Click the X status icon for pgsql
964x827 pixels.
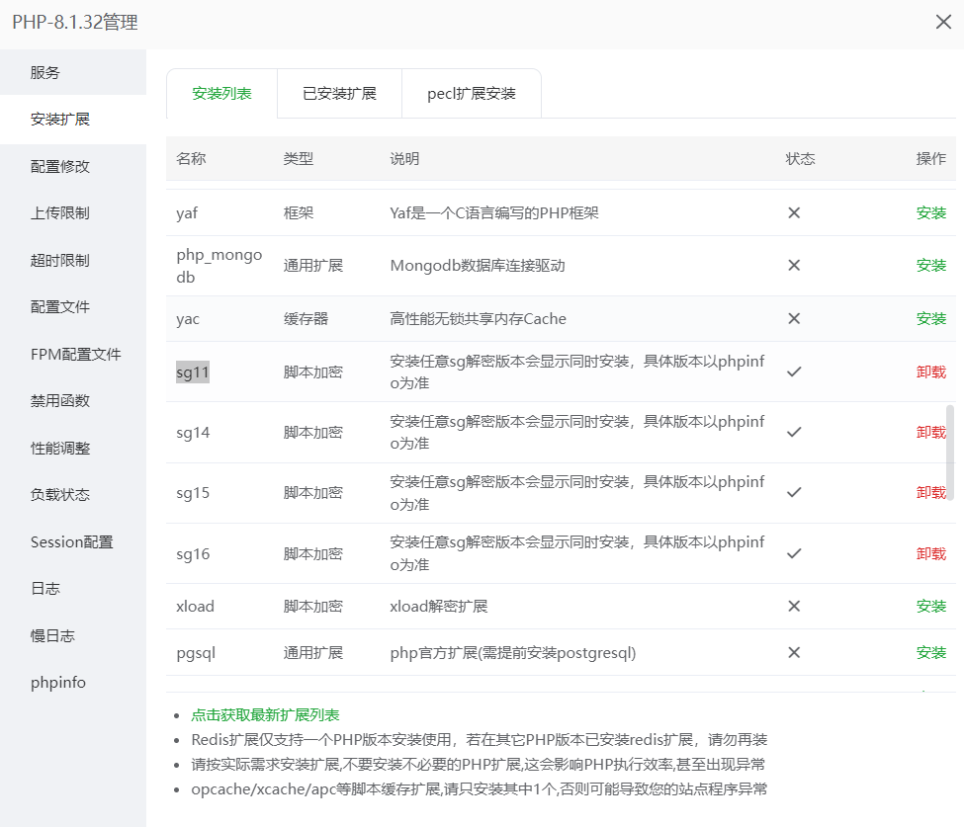pyautogui.click(x=793, y=652)
